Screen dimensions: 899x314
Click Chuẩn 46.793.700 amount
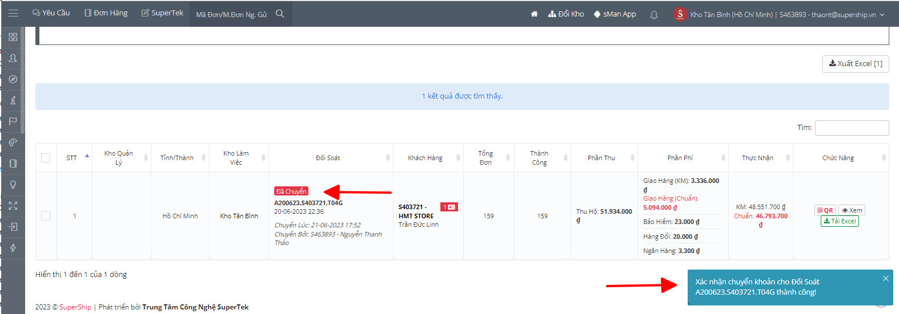tap(760, 220)
